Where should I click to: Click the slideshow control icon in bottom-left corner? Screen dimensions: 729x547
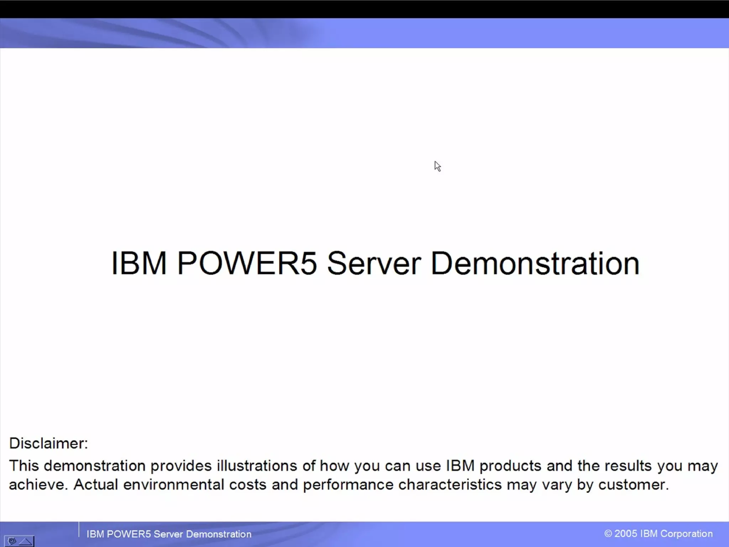[12, 541]
